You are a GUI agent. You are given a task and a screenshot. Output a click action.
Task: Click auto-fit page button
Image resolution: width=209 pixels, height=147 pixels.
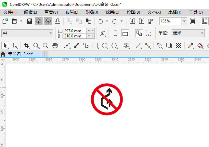click(x=103, y=33)
